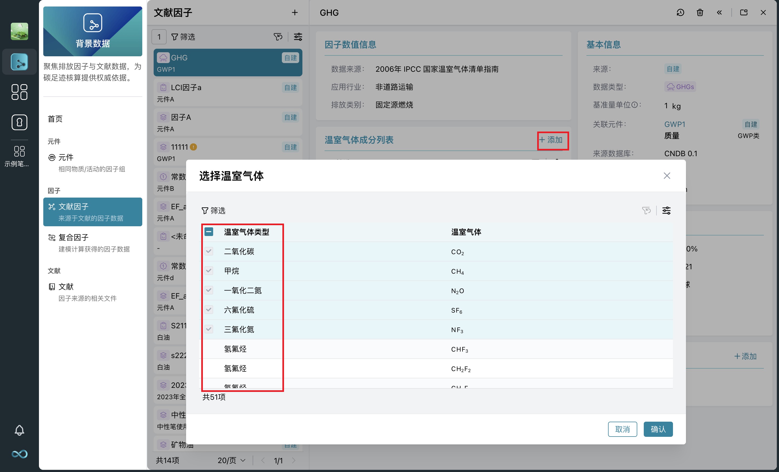The width and height of the screenshot is (779, 472).
Task: Click the history icon in GHG header
Action: pyautogui.click(x=680, y=13)
